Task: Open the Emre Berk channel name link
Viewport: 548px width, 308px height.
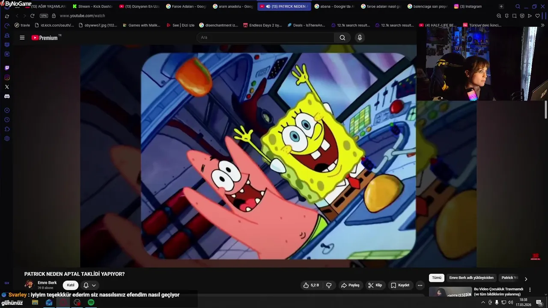Action: tap(47, 283)
